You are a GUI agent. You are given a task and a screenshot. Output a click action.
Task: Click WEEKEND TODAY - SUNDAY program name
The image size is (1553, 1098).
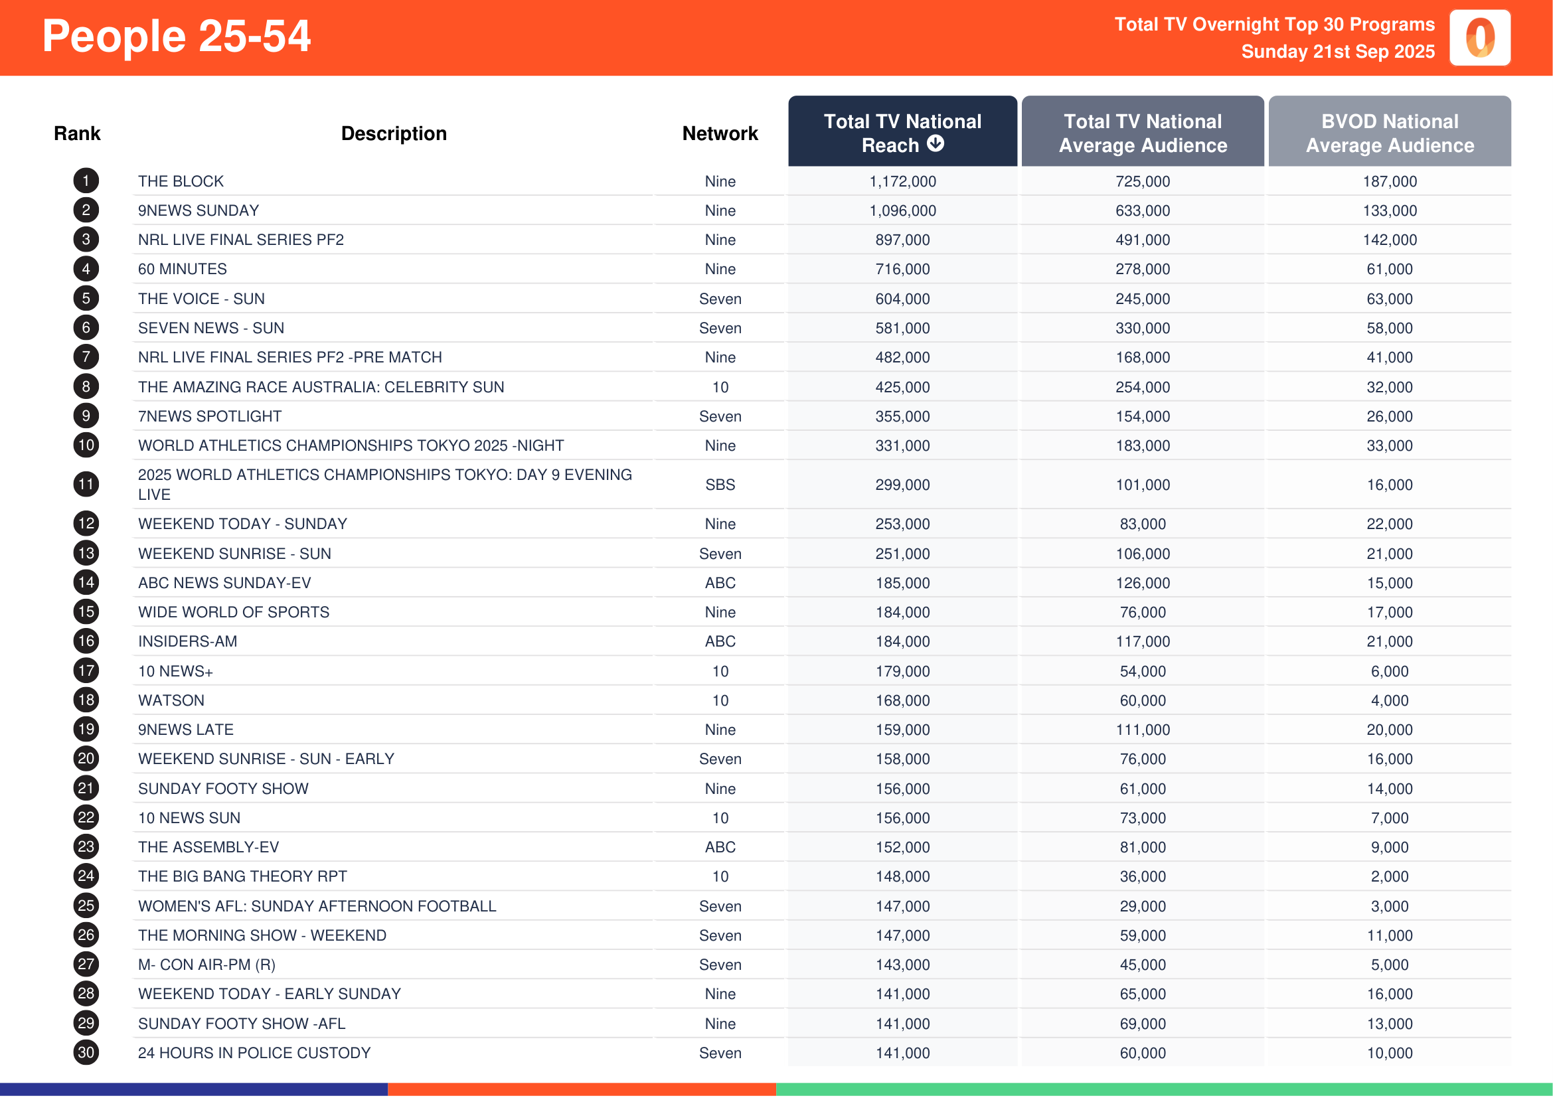[x=242, y=524]
